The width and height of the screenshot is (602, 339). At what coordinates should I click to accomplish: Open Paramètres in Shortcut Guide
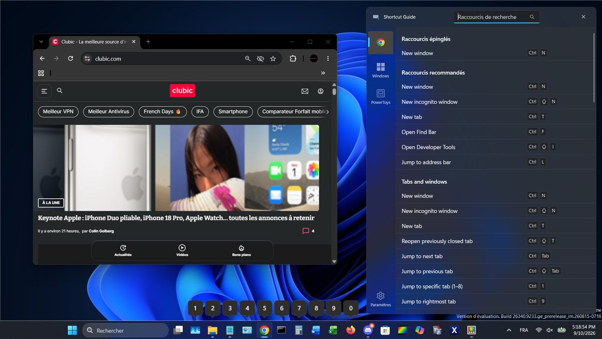coord(381,299)
